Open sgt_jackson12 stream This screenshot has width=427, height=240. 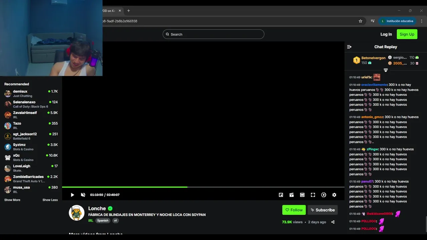pyautogui.click(x=31, y=136)
